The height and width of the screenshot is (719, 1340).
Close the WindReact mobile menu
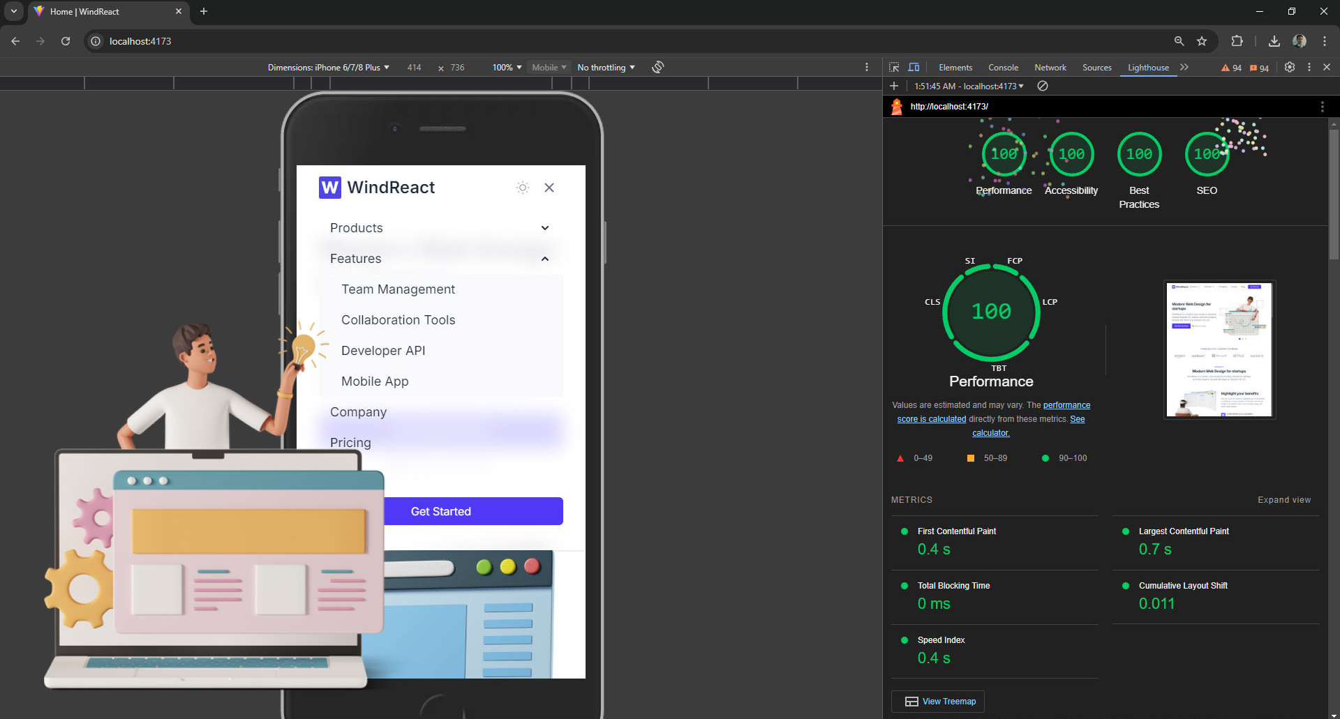coord(549,188)
